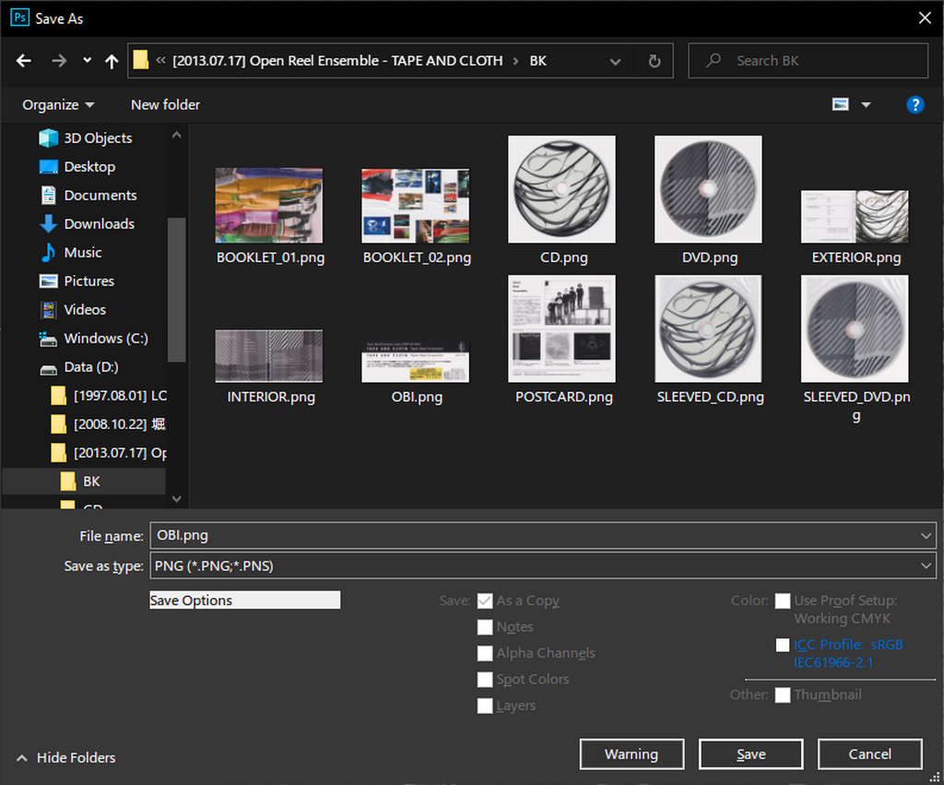Click the Back navigation arrow
944x785 pixels.
click(24, 61)
